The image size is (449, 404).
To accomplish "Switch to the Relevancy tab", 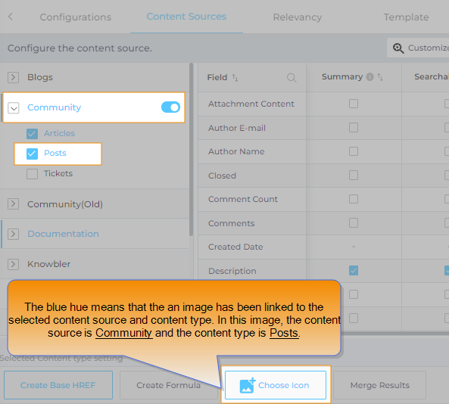I will 298,17.
